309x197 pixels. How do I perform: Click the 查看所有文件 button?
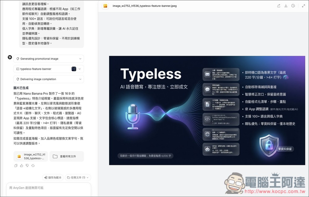click(67, 156)
